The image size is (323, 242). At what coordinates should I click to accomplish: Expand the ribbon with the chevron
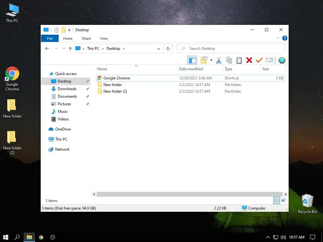tap(278, 38)
